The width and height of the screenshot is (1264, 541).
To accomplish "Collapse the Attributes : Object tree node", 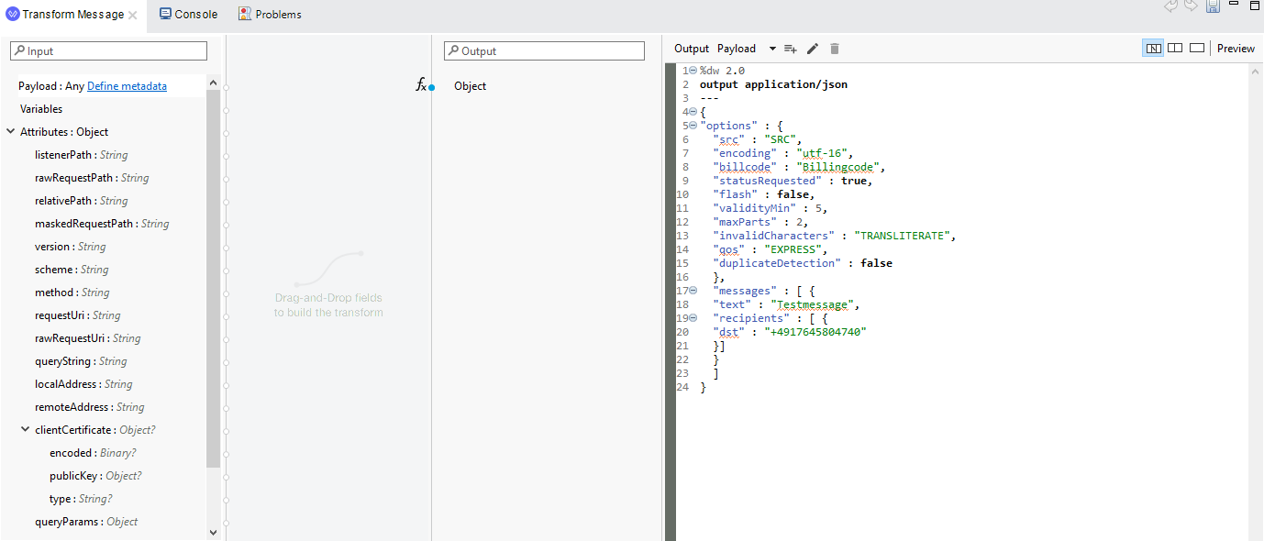I will [x=11, y=131].
